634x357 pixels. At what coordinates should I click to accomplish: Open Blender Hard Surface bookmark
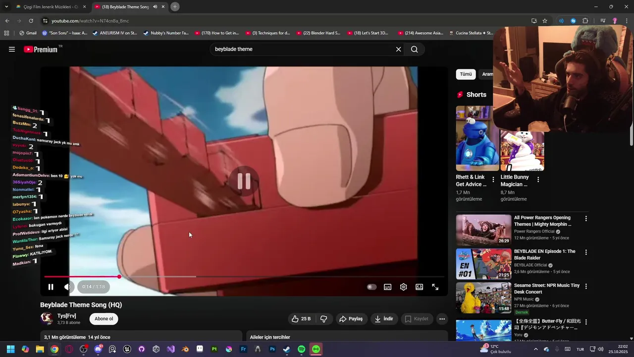pos(318,33)
